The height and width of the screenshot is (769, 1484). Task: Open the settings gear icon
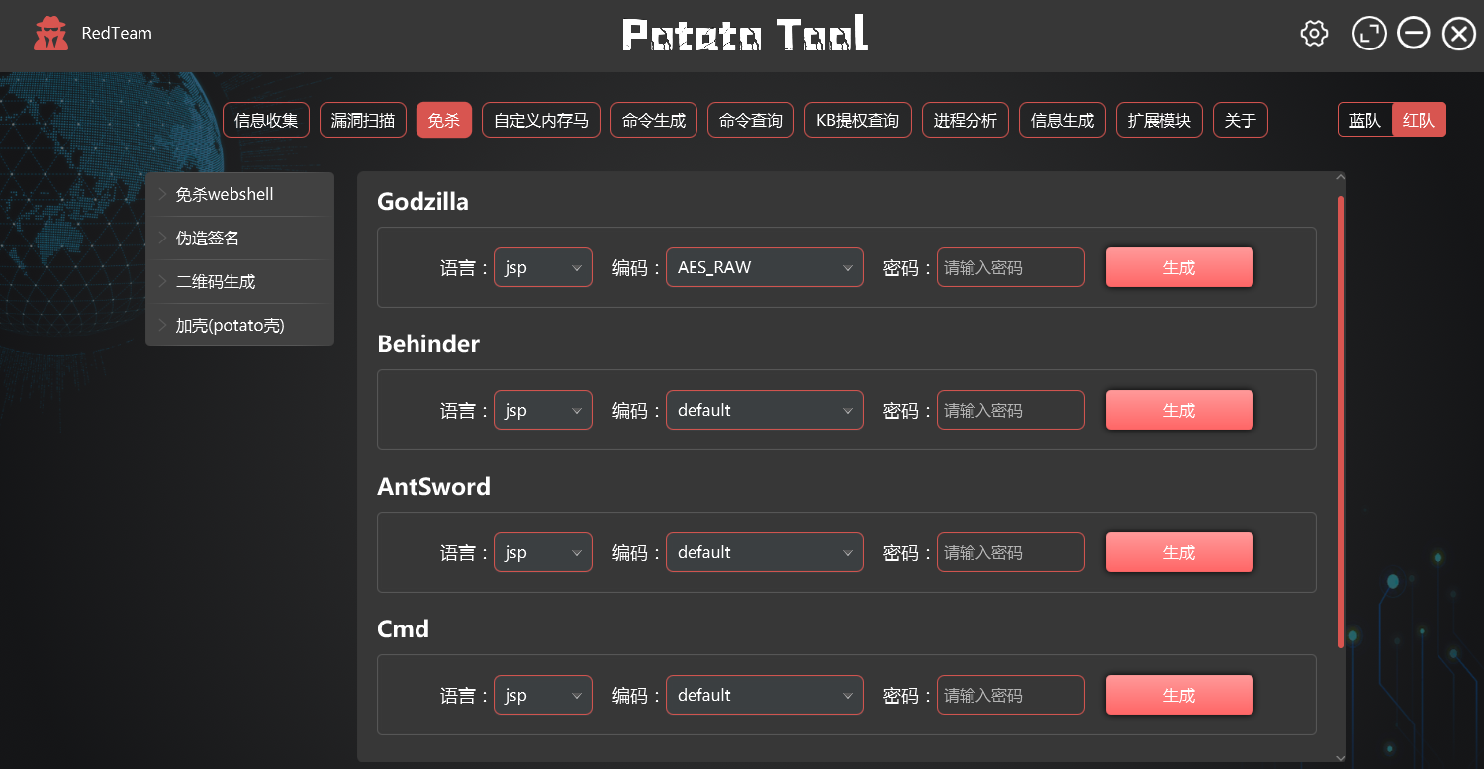click(1314, 34)
